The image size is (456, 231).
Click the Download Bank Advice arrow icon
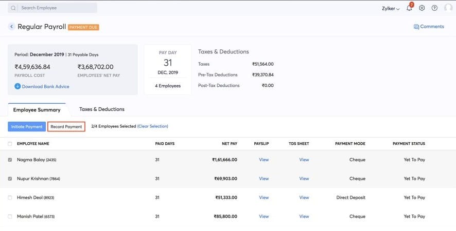[x=17, y=86]
